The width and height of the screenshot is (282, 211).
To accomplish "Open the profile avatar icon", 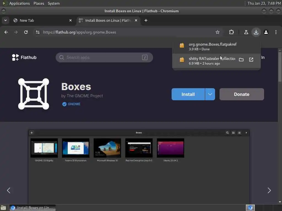I will click(266, 32).
